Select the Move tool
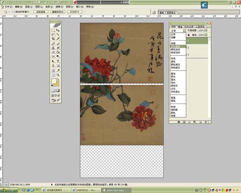This screenshot has height=193, width=241. (x=58, y=30)
